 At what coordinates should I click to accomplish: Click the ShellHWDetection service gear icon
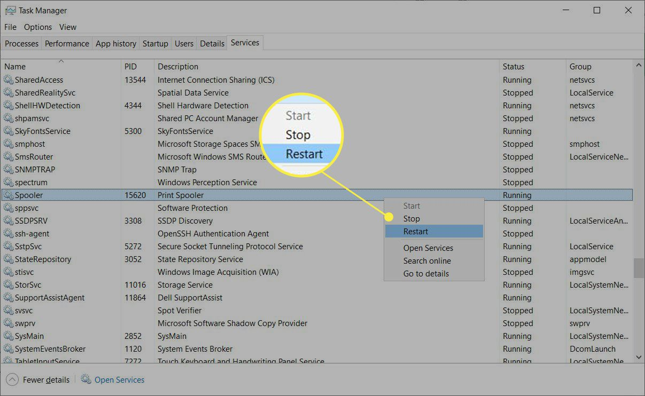coord(8,106)
